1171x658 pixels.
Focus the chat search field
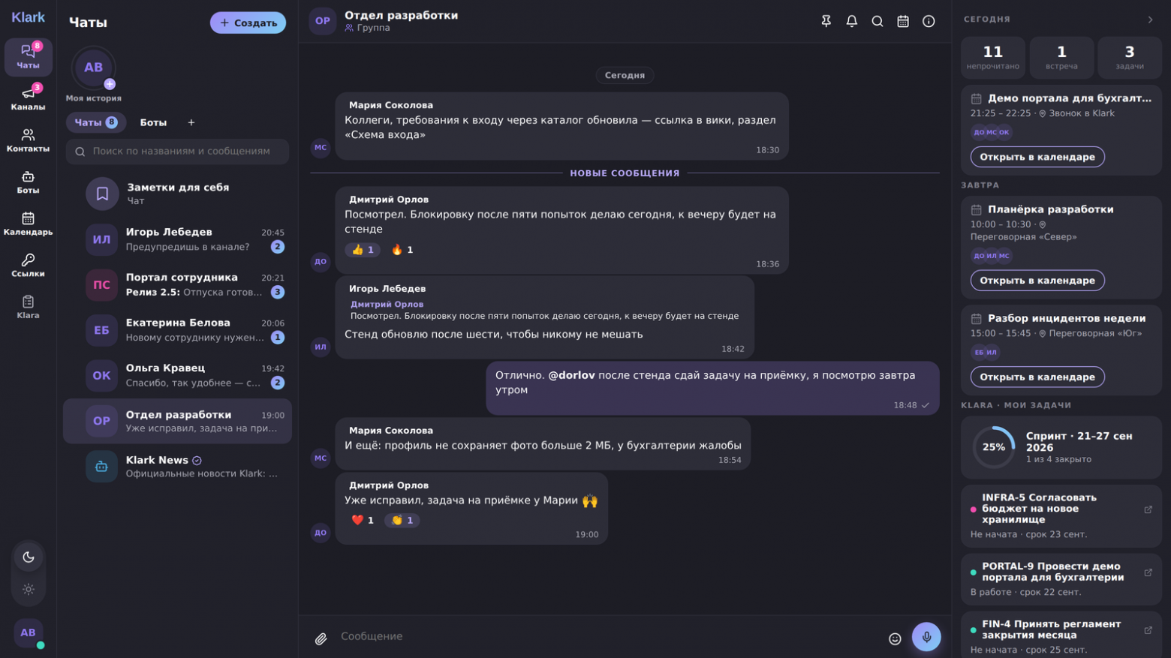[x=177, y=152]
